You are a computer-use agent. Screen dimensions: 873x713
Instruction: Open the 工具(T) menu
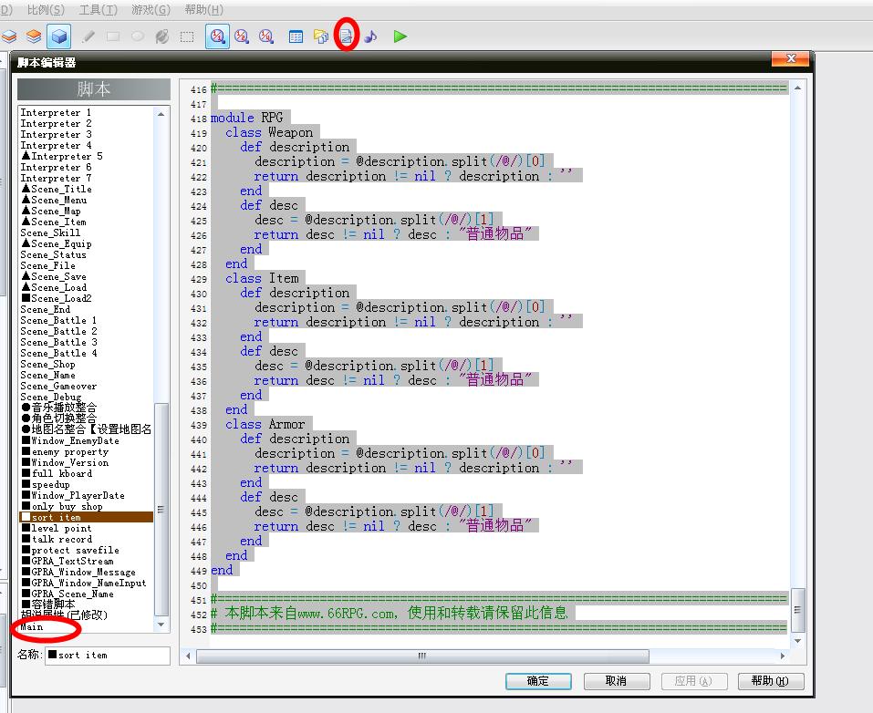[98, 10]
